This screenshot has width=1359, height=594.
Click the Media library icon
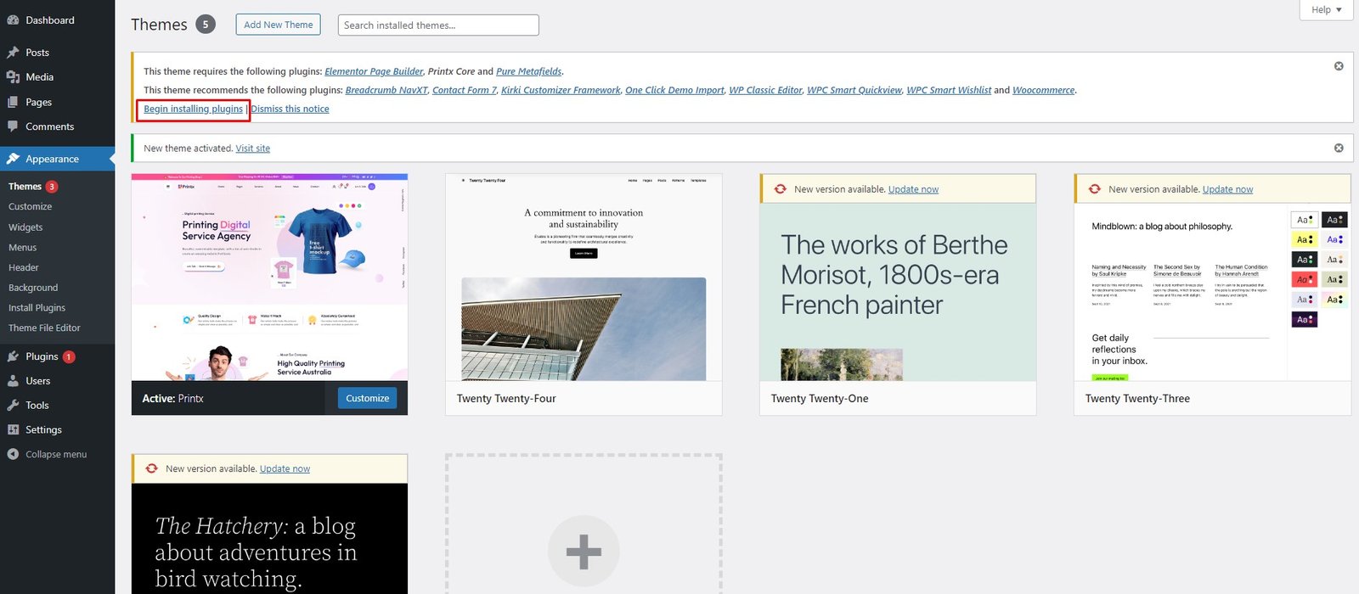(13, 77)
